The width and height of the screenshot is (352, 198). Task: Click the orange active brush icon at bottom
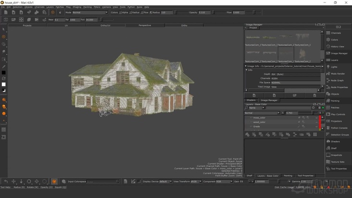(54, 181)
